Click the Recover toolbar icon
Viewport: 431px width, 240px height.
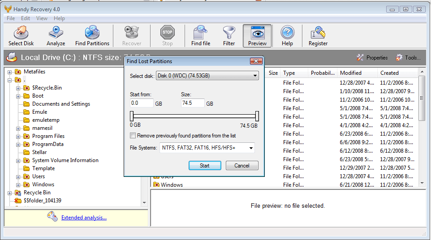[132, 36]
